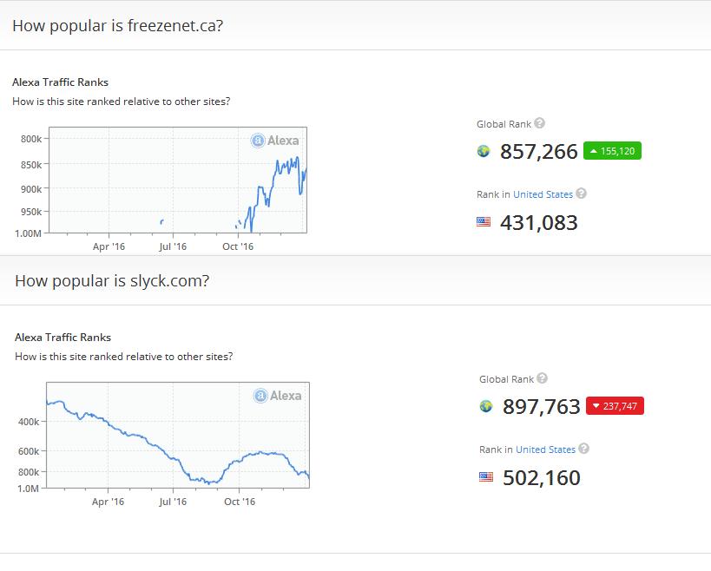Click the freezenet.ca traffic rank chart
This screenshot has height=571, width=711.
coord(178,180)
